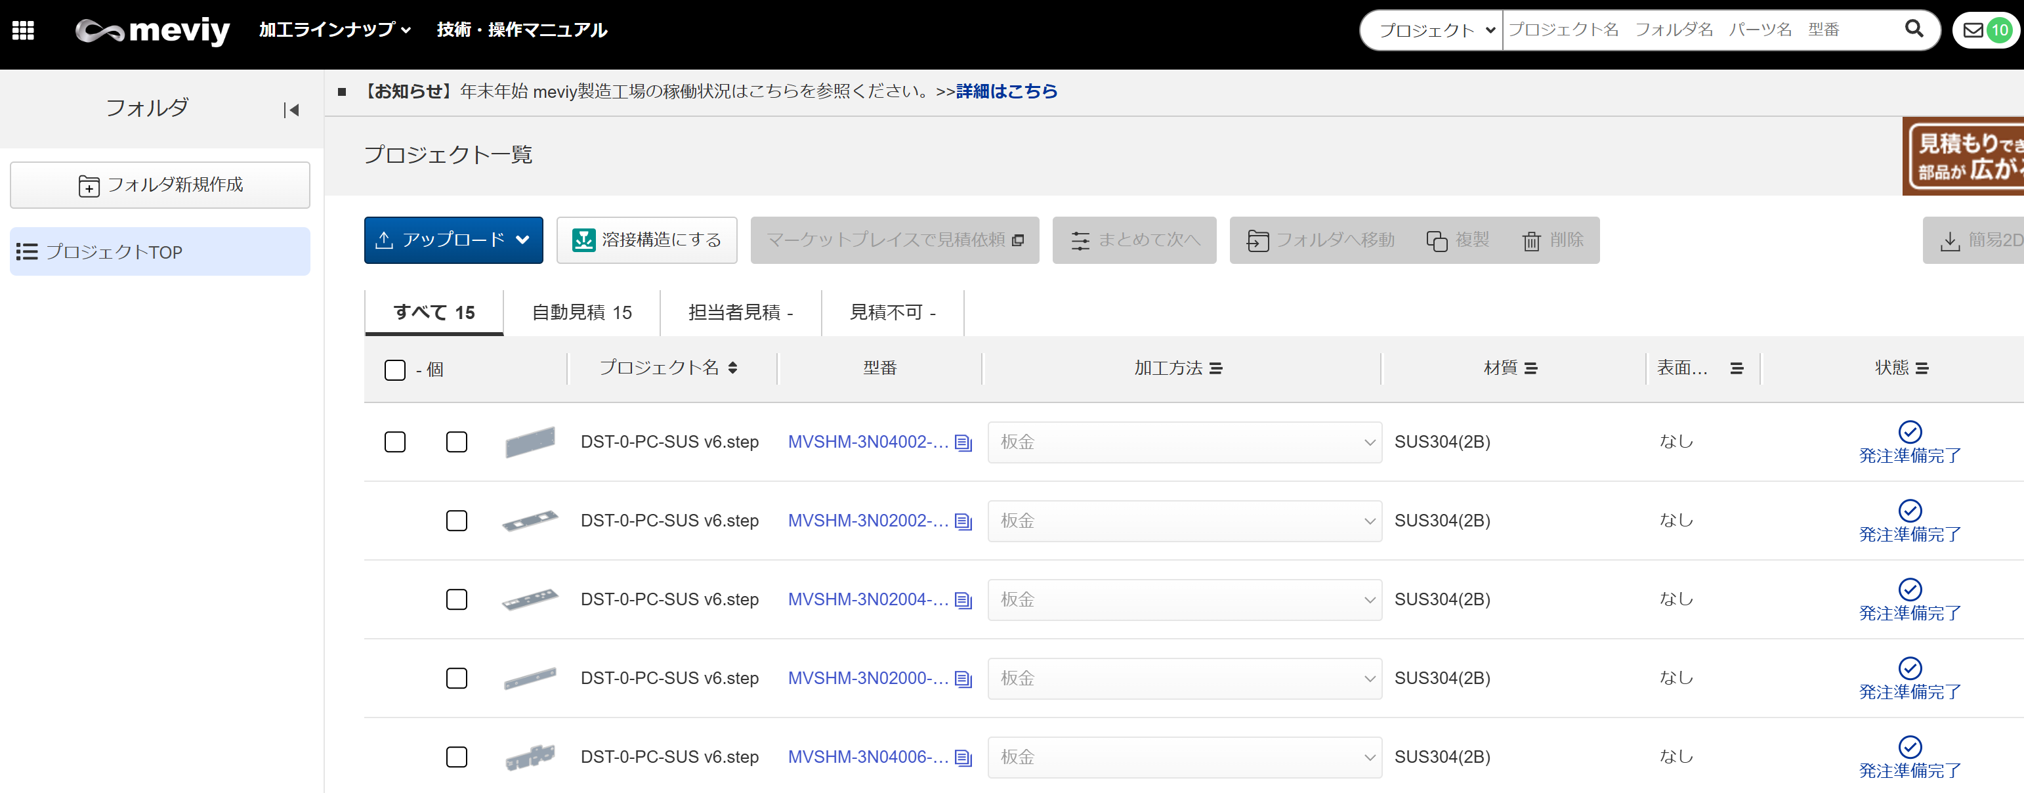Switch to the 自動見積 15 tab
The width and height of the screenshot is (2024, 793).
point(581,312)
